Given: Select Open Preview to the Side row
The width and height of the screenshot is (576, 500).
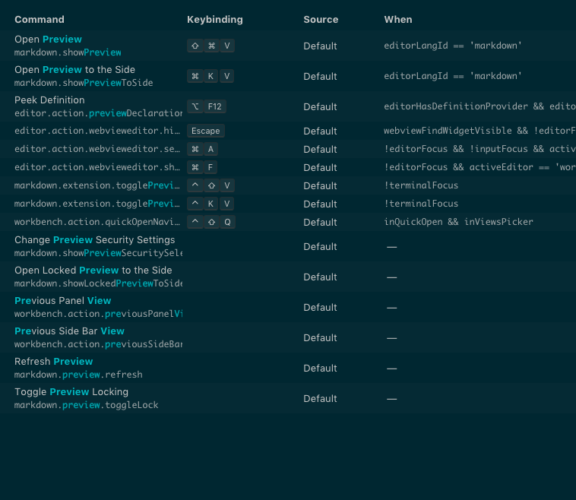Looking at the screenshot, I should [288, 76].
